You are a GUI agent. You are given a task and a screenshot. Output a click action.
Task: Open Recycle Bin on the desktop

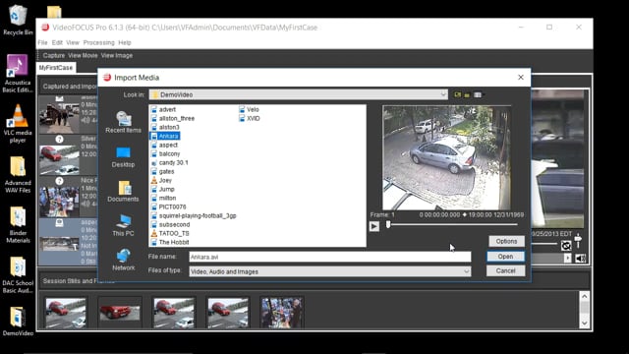pos(18,20)
